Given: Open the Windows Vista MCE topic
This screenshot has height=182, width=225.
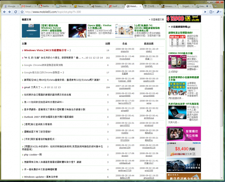Looking at the screenshot, I should [x=45, y=50].
